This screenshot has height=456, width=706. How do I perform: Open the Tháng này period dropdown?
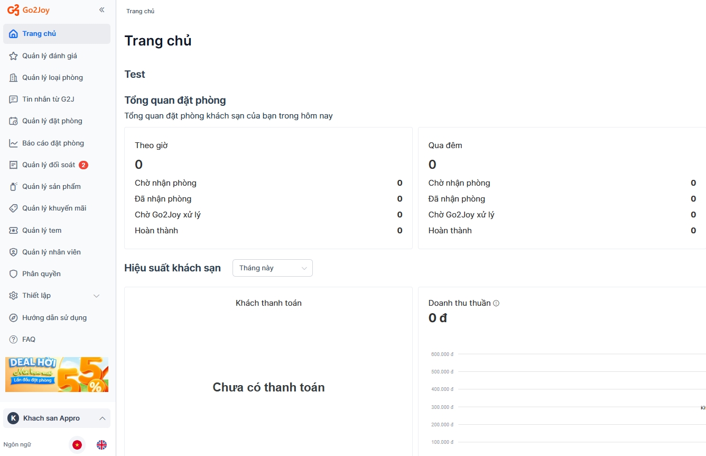273,268
